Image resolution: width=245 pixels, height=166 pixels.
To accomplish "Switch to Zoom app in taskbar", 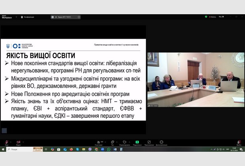I will pyautogui.click(x=102, y=149).
